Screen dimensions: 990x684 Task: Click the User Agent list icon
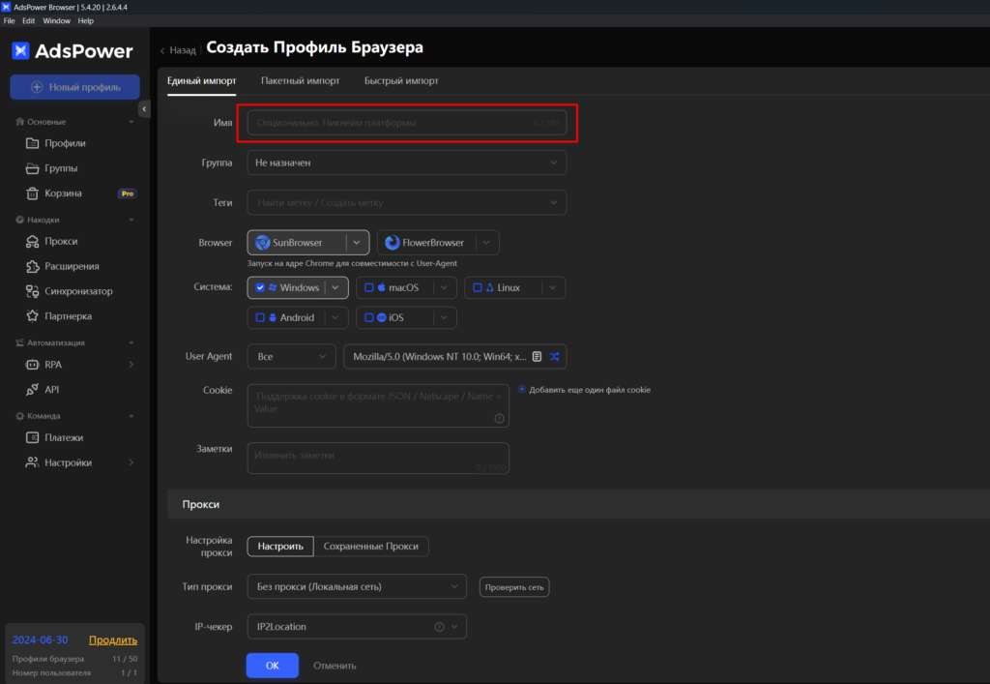pos(538,357)
